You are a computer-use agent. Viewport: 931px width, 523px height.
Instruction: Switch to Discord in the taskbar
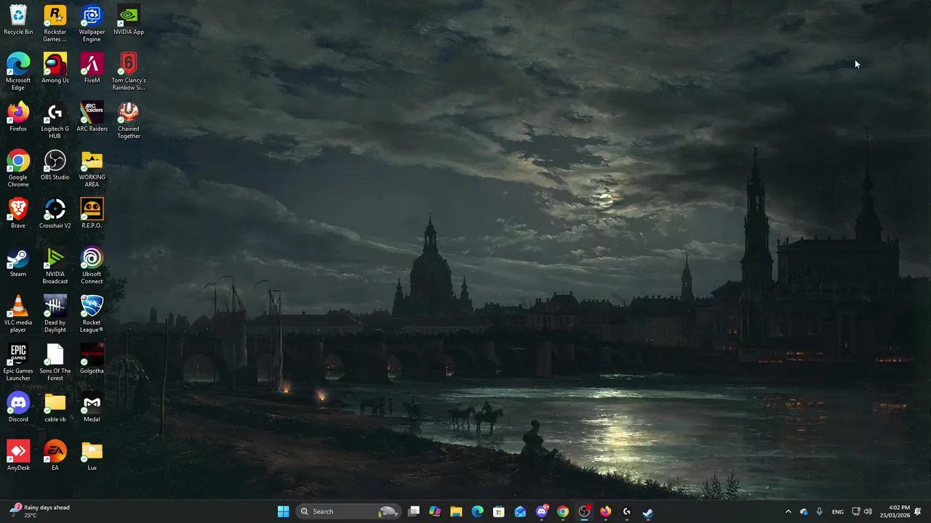(542, 511)
